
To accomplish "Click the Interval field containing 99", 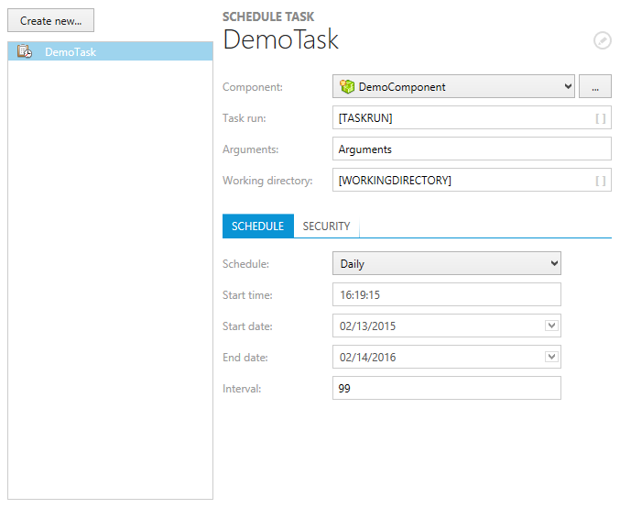I will [x=445, y=388].
